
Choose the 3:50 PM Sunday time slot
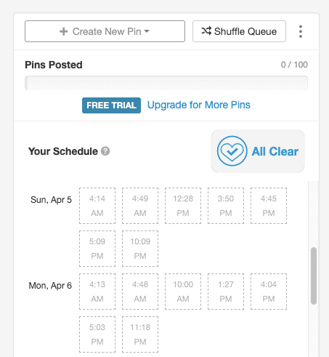point(226,206)
